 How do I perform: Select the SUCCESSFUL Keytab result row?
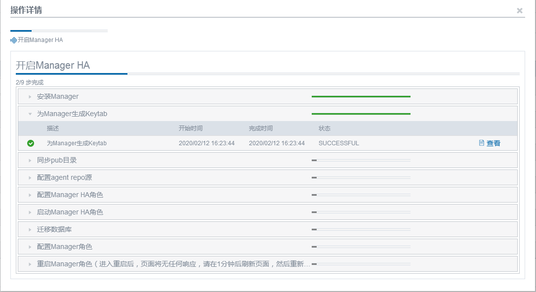click(x=247, y=143)
